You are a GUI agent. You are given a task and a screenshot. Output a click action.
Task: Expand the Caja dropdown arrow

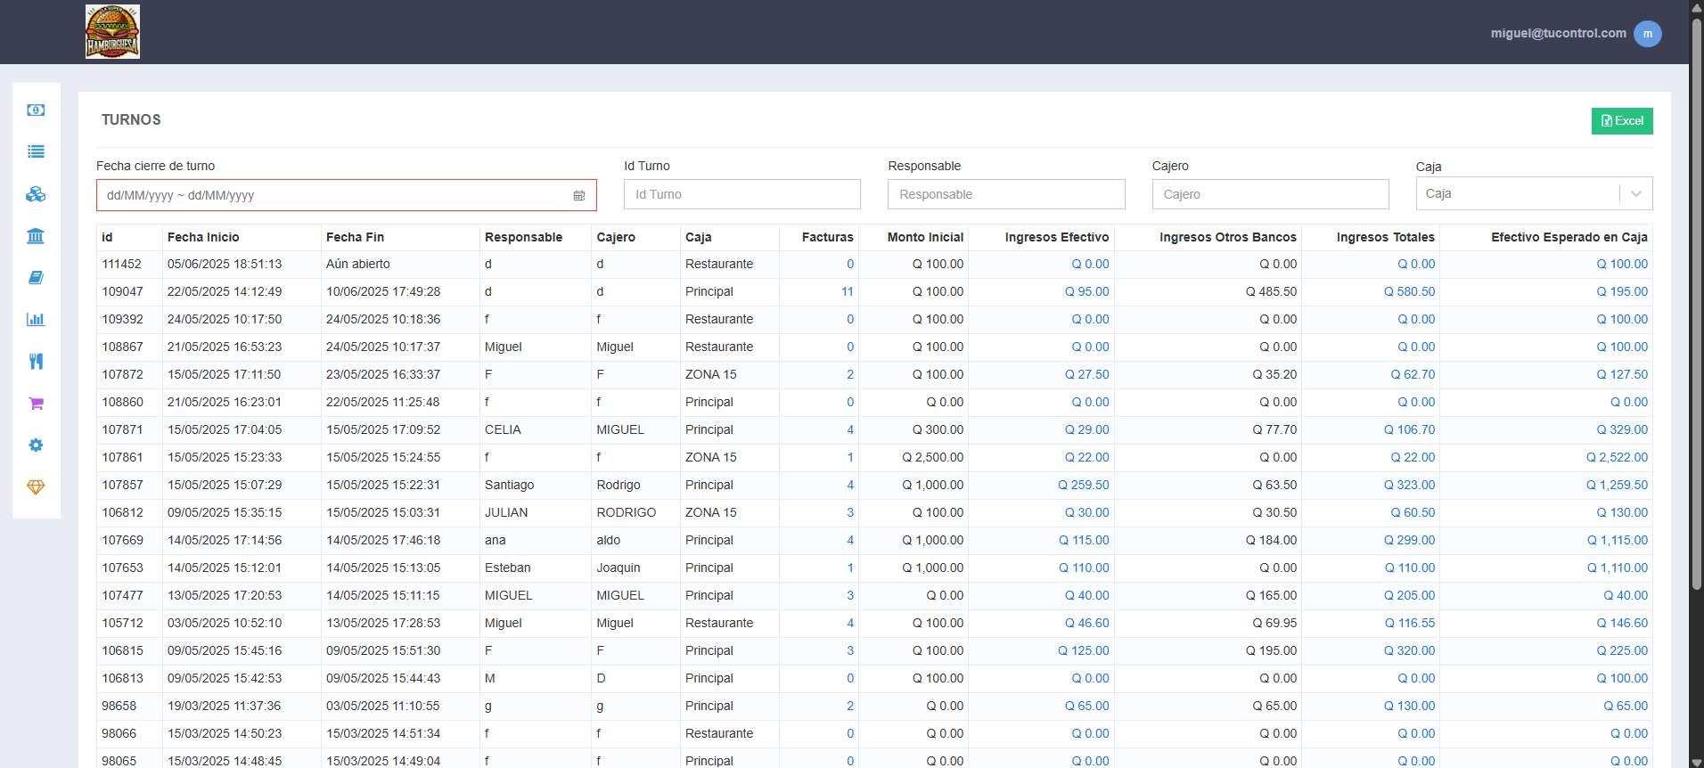point(1636,193)
